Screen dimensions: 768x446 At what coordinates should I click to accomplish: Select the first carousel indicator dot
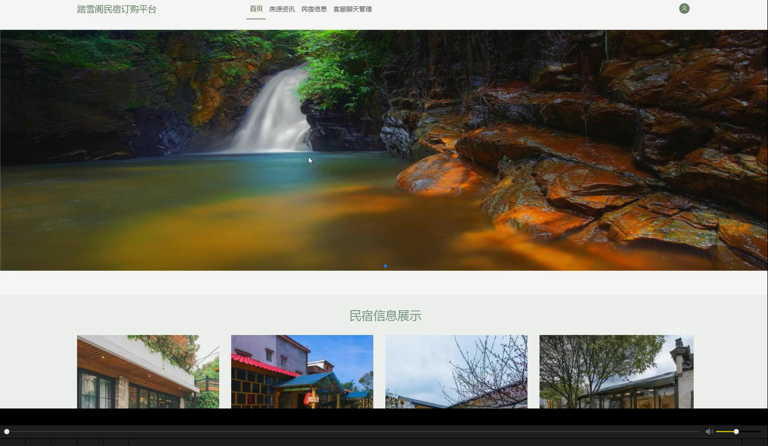385,266
